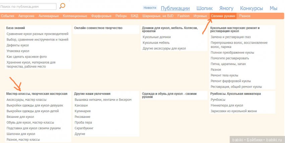Open the Шопик top menu item
The width and height of the screenshot is (285, 143).
(x=205, y=8)
